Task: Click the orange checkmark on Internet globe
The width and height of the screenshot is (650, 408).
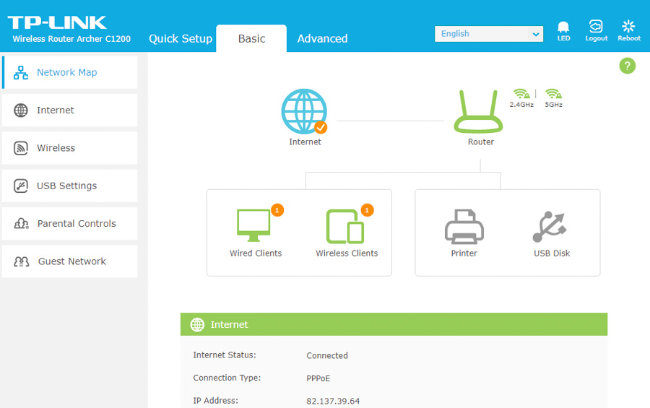Action: click(321, 128)
